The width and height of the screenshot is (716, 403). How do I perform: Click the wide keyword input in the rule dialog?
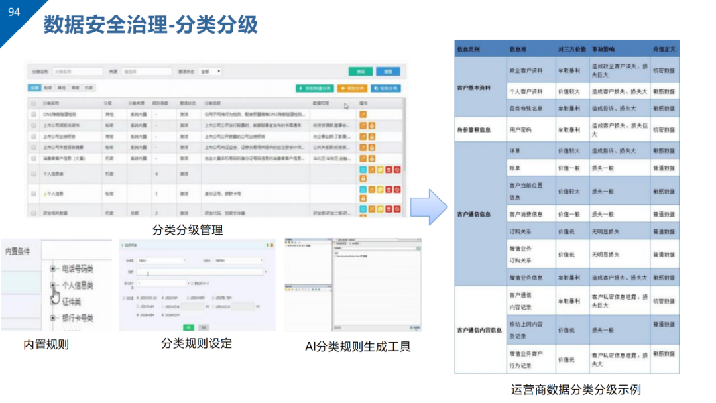pyautogui.click(x=200, y=272)
